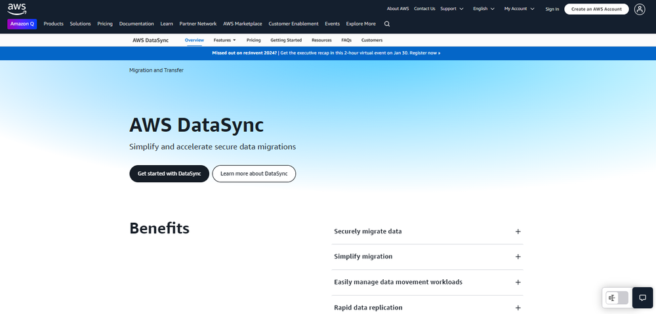Select the Getting Started tab
Screen dimensions: 656x314
point(286,40)
